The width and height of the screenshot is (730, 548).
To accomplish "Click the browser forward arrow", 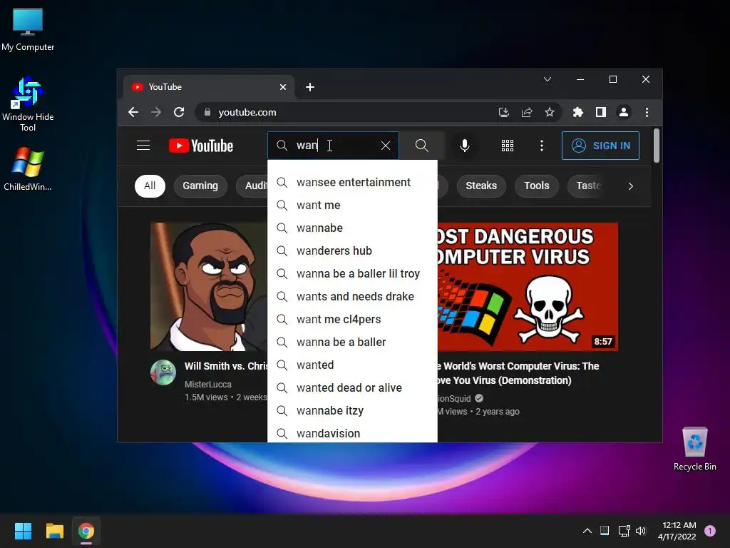I will coord(156,112).
